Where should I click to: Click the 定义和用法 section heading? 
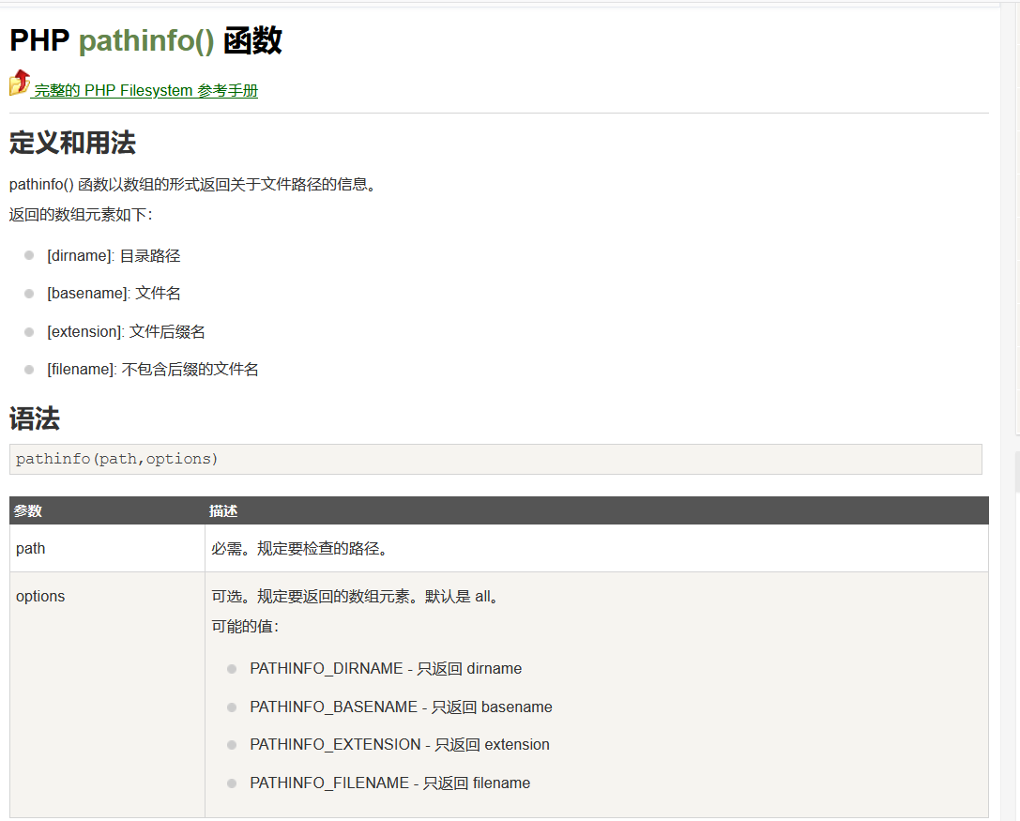pos(72,144)
